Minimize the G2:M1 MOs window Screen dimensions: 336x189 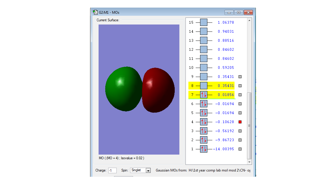click(x=229, y=13)
